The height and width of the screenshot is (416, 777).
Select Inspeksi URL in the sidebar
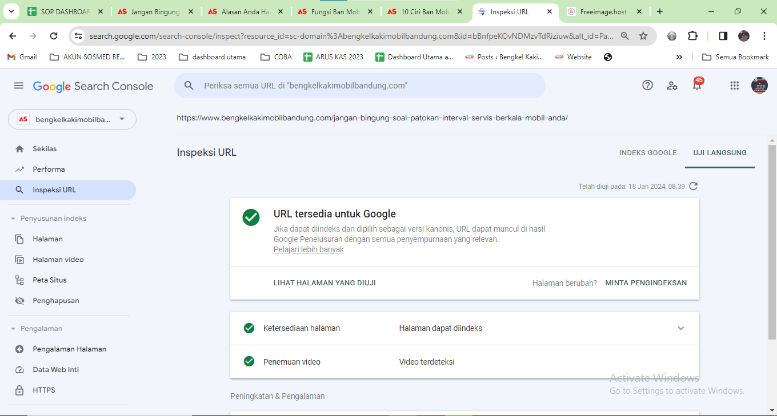68,190
